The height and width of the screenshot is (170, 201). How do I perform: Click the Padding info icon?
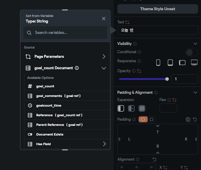tap(134, 119)
